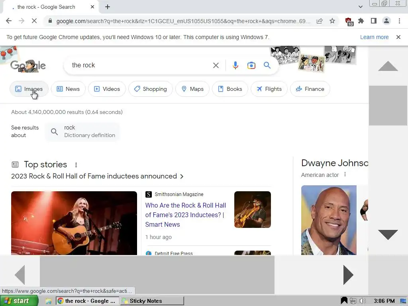Open Top stories three-dot options
This screenshot has height=306, width=408.
pyautogui.click(x=76, y=165)
